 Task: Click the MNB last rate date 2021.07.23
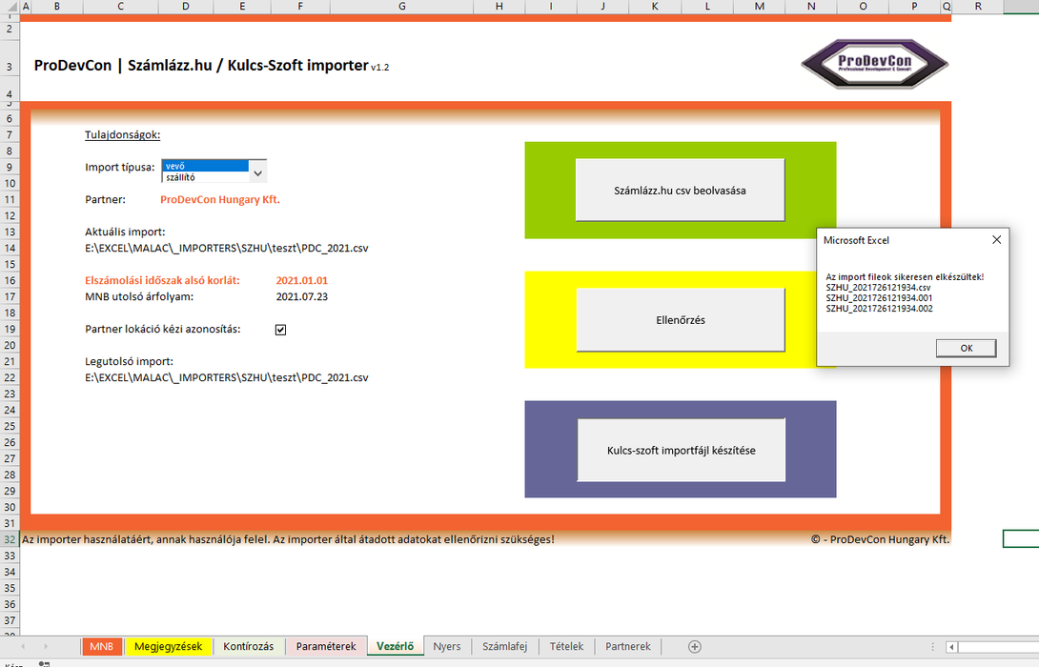coord(301,296)
